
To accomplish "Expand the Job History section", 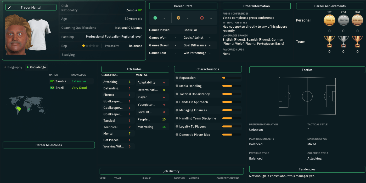I will point(171,171).
